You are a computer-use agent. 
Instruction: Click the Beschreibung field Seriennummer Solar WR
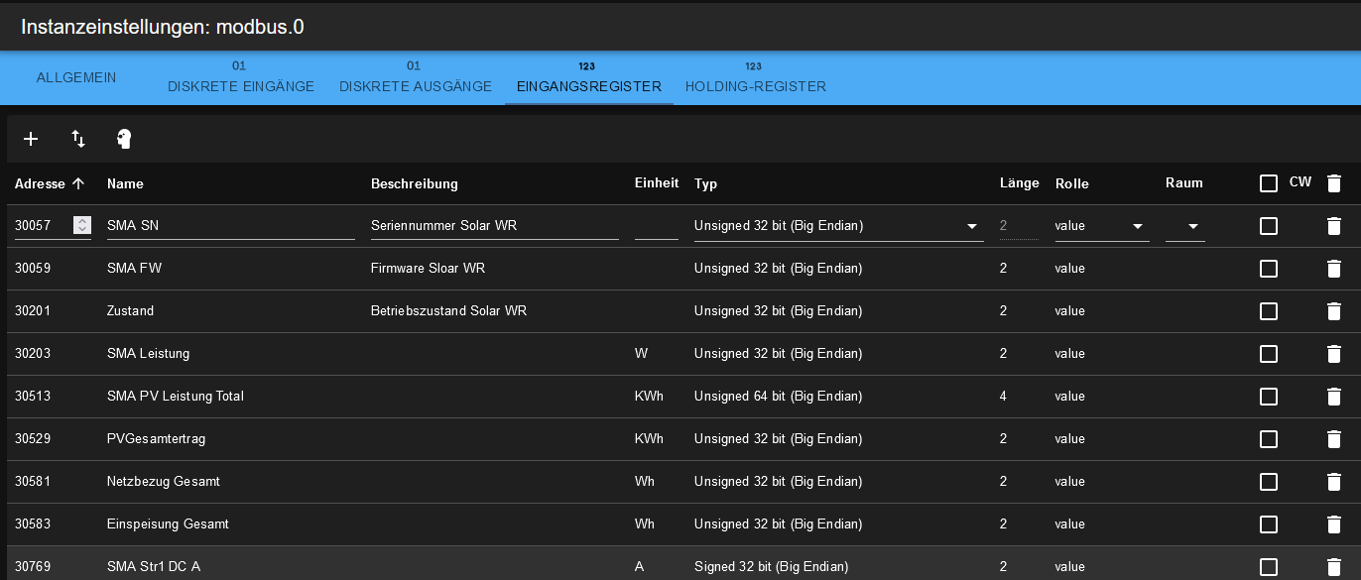[x=494, y=226]
